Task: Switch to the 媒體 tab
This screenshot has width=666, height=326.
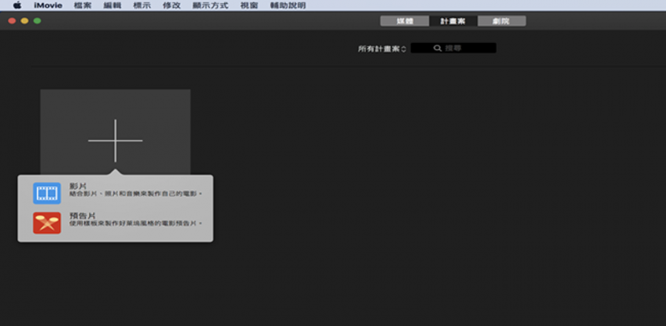Action: tap(405, 21)
